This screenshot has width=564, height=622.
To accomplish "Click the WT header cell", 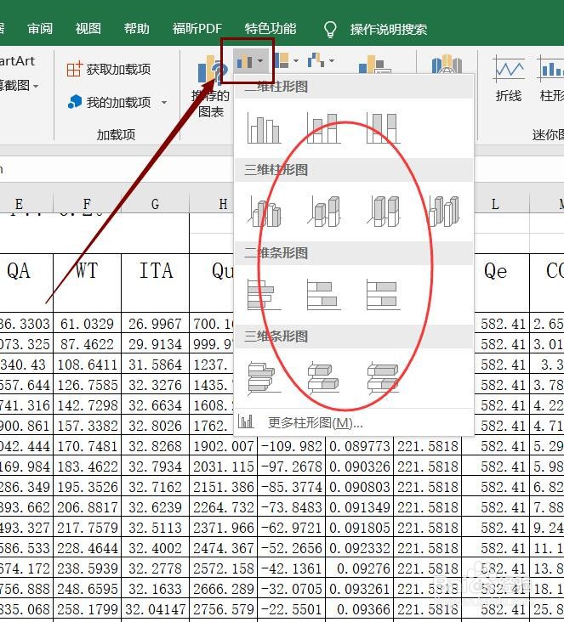I will [x=87, y=283].
